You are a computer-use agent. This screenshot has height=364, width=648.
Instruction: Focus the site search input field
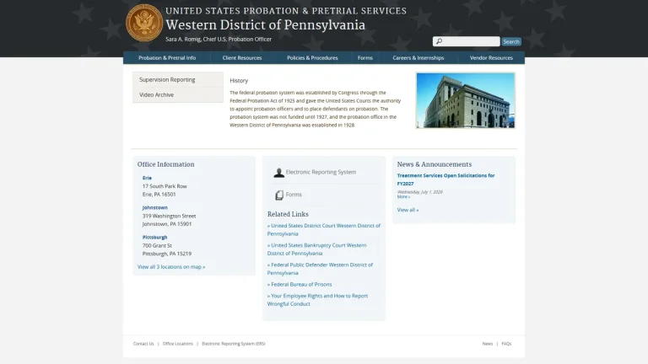466,41
